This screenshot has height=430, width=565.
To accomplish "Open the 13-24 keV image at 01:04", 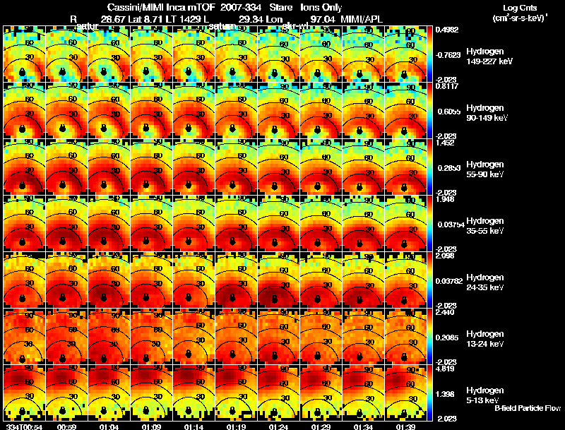I will (109, 337).
